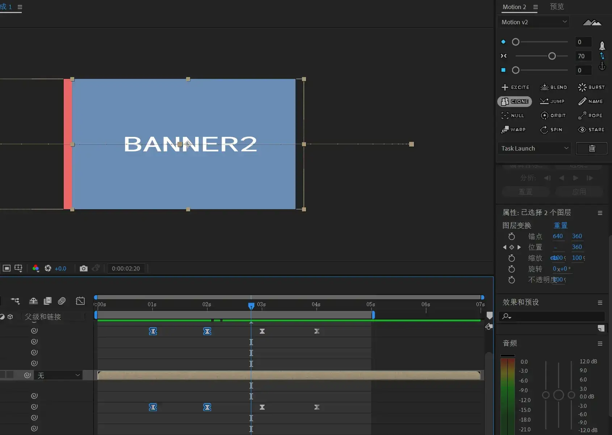Activate the CLONE tool
Image resolution: width=612 pixels, height=435 pixels.
tap(515, 101)
